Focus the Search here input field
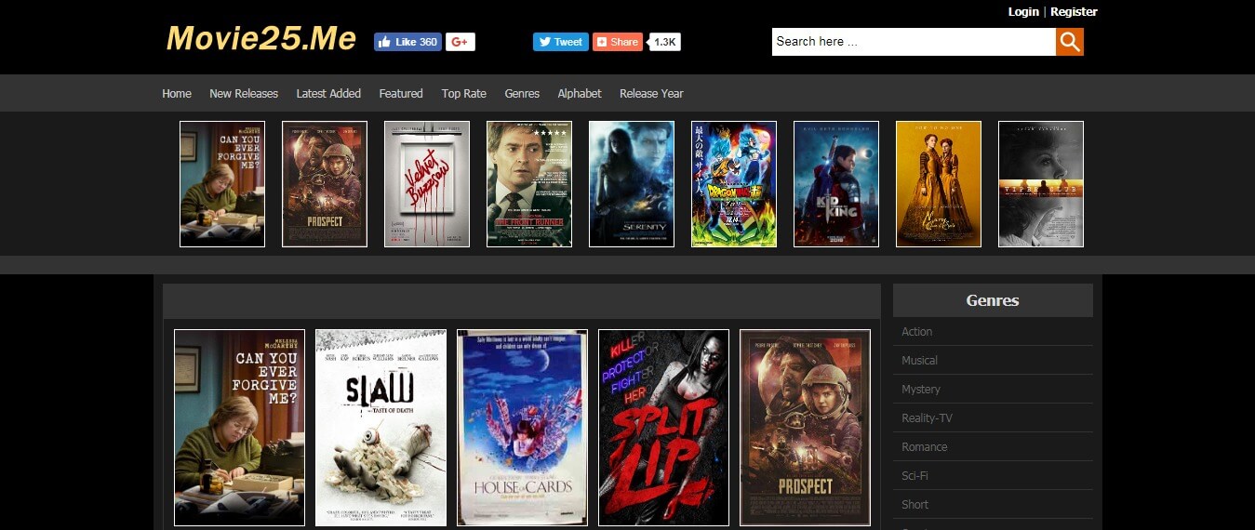The width and height of the screenshot is (1255, 530). (x=914, y=42)
